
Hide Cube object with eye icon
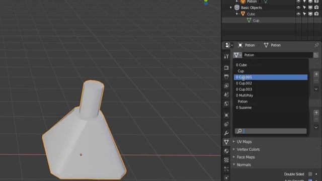(x=298, y=14)
